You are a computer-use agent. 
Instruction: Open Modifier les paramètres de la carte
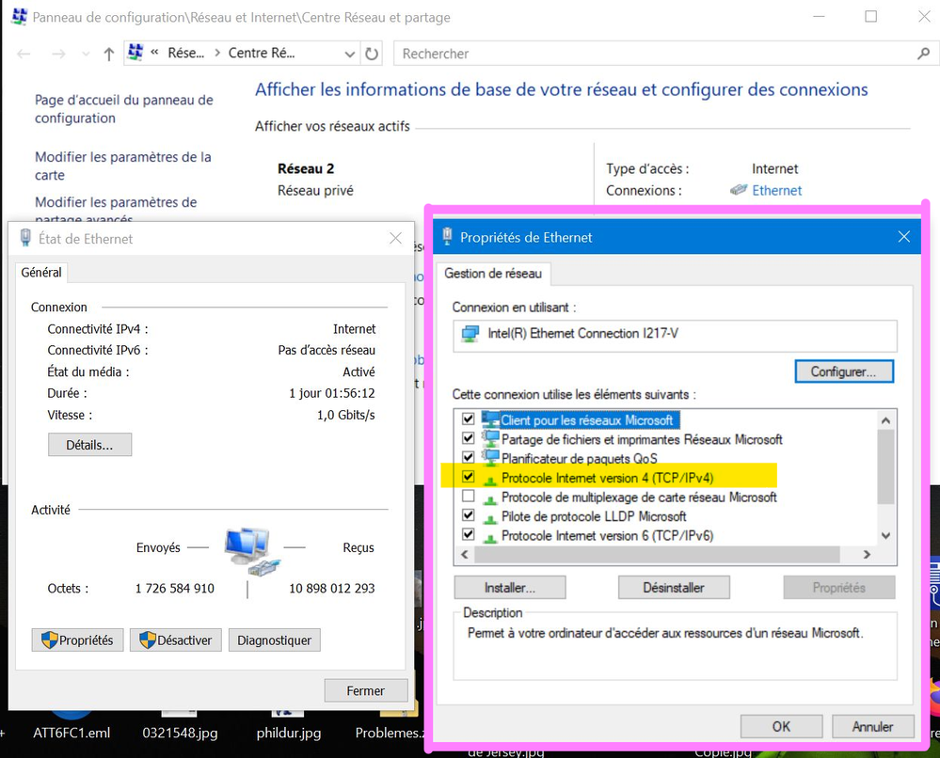pos(122,166)
